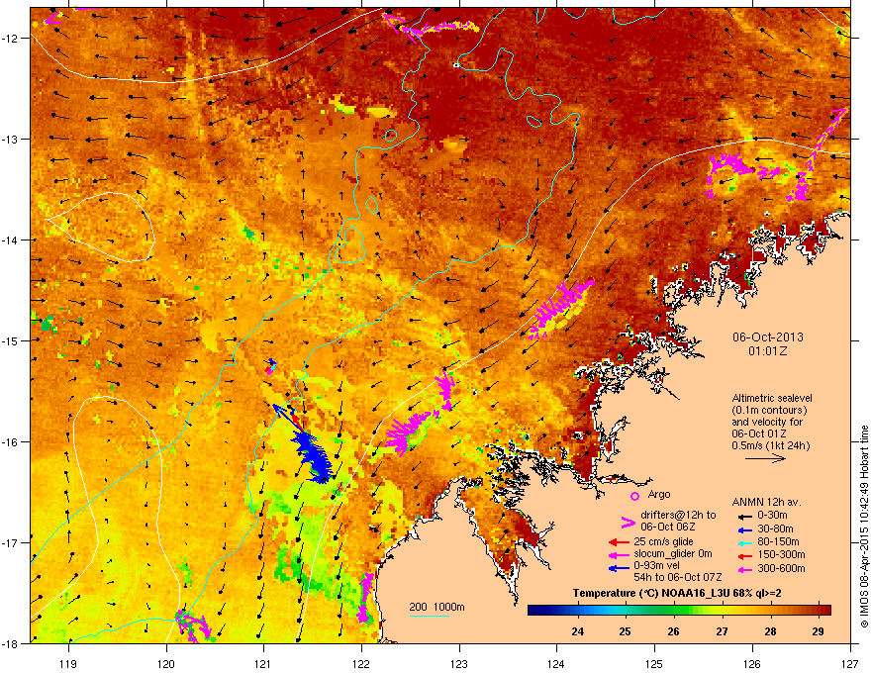871x673 pixels.
Task: Click the 06-Oct-2013 date label
Action: coord(768,337)
